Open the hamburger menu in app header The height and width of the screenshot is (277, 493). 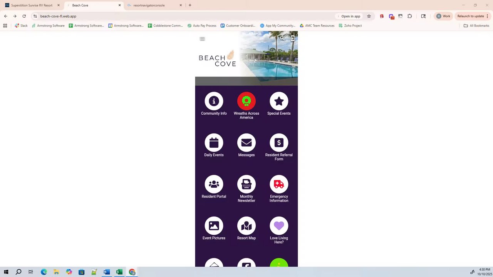click(x=202, y=39)
